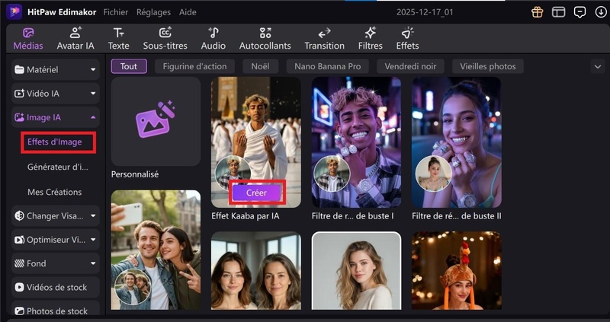Click the Personnalisé label
This screenshot has height=322, width=610.
(x=135, y=174)
